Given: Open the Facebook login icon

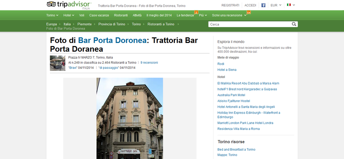Looking at the screenshot, I should point(264,5).
